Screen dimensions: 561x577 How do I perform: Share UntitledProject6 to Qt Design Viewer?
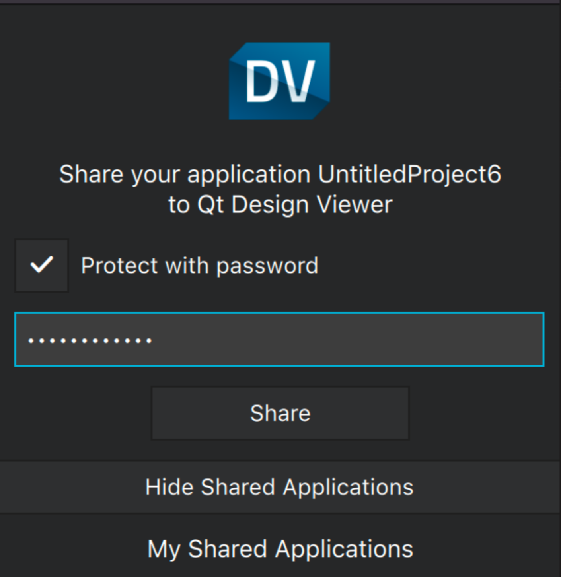click(280, 413)
